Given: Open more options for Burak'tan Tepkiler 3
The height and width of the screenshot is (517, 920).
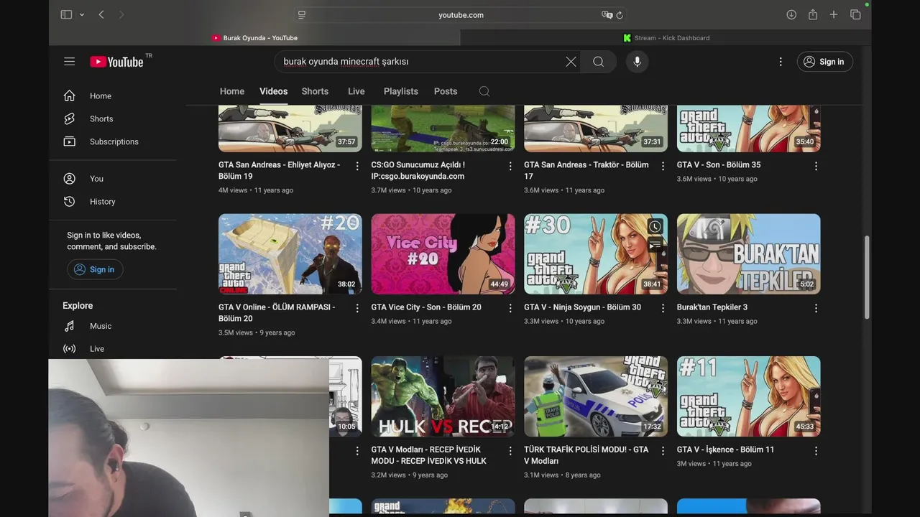Looking at the screenshot, I should pos(816,308).
